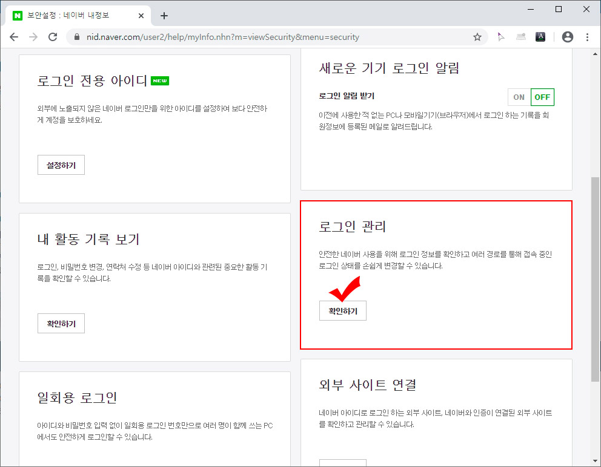The height and width of the screenshot is (467, 601).
Task: Go back using browser back arrow
Action: coord(14,37)
